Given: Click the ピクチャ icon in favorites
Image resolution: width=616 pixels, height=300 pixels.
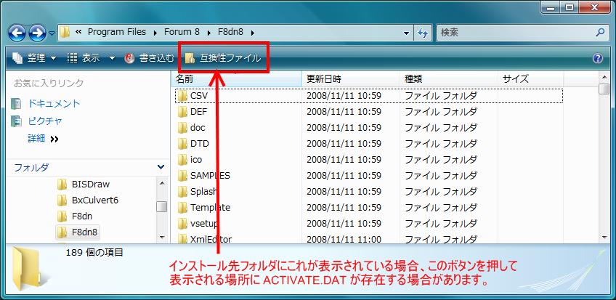Looking at the screenshot, I should coord(16,121).
